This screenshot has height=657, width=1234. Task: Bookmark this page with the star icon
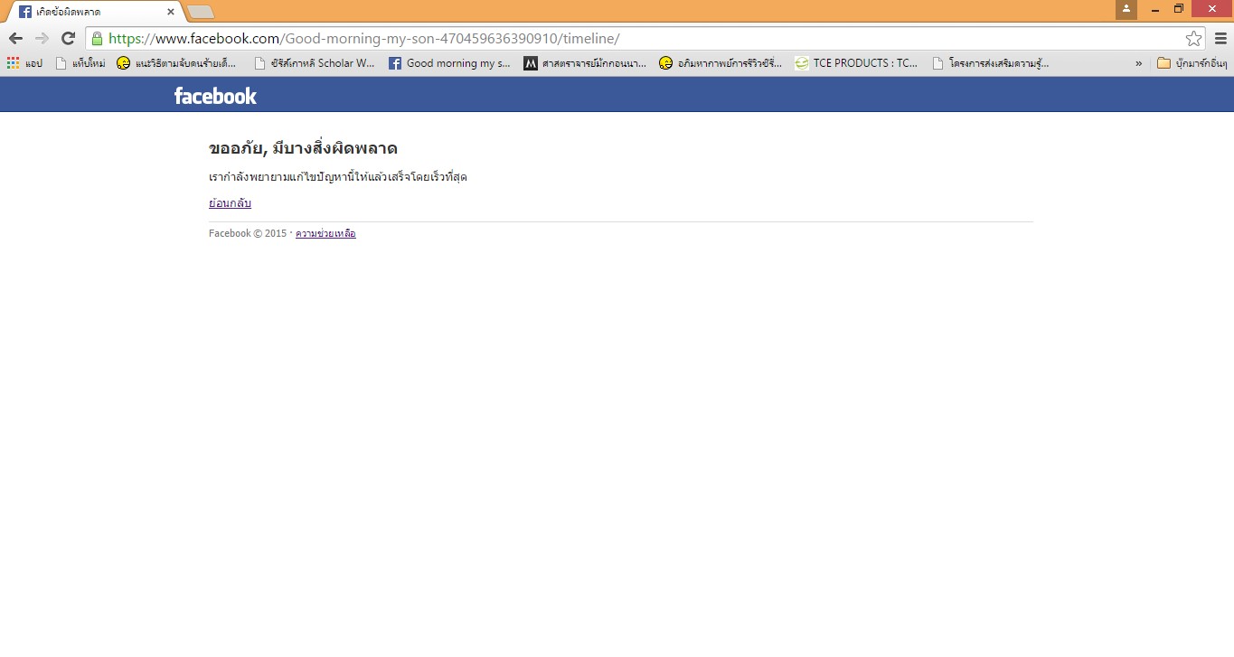click(x=1194, y=38)
